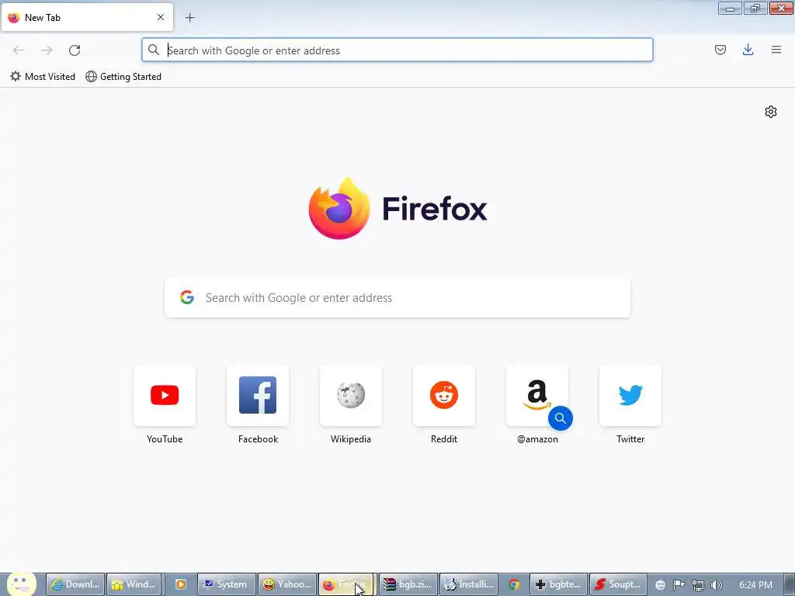The height and width of the screenshot is (596, 795).
Task: Switch to Soupt... taskbar item
Action: click(619, 584)
